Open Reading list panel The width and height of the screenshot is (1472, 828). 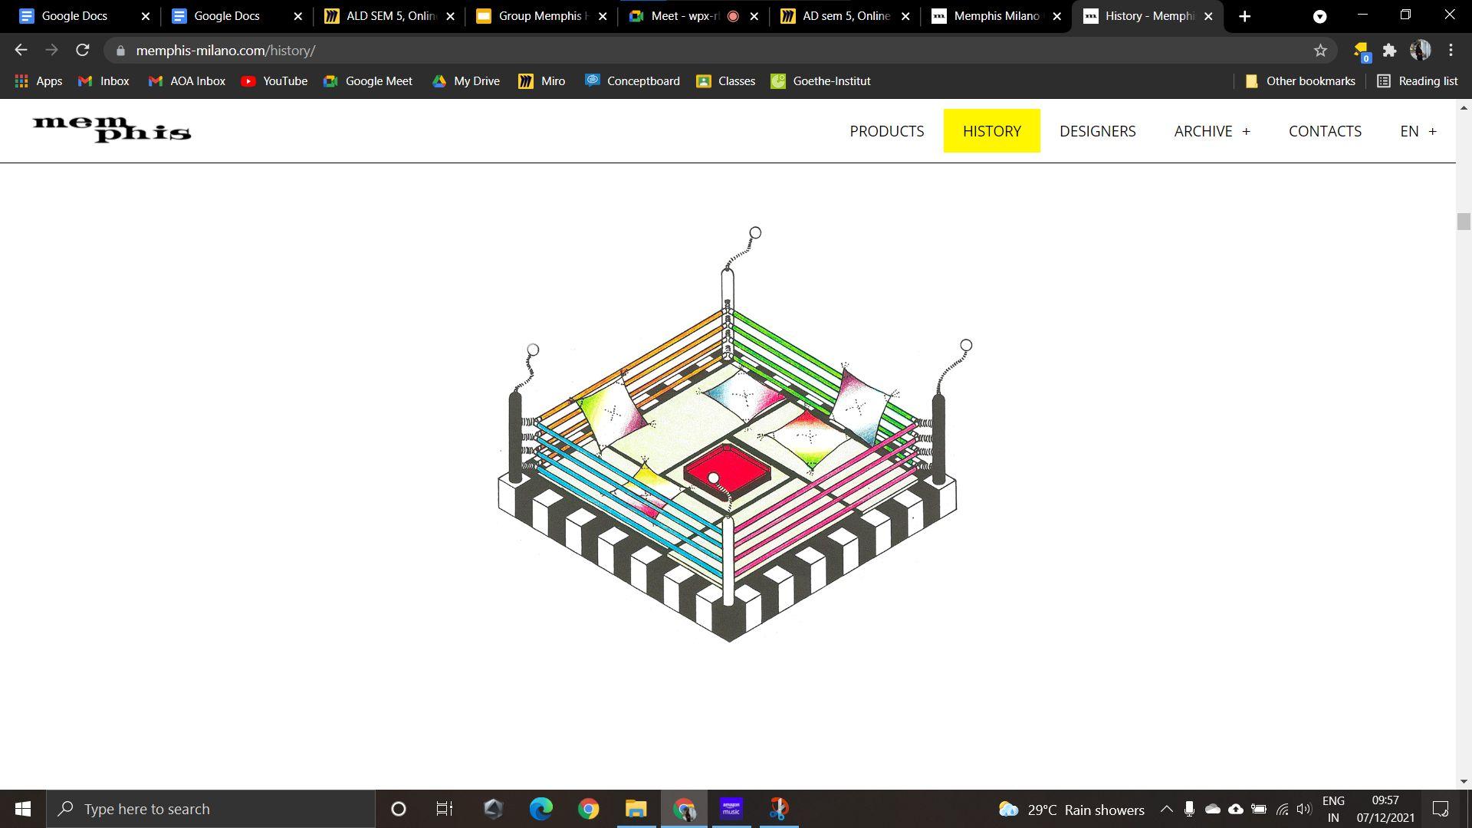click(x=1417, y=81)
